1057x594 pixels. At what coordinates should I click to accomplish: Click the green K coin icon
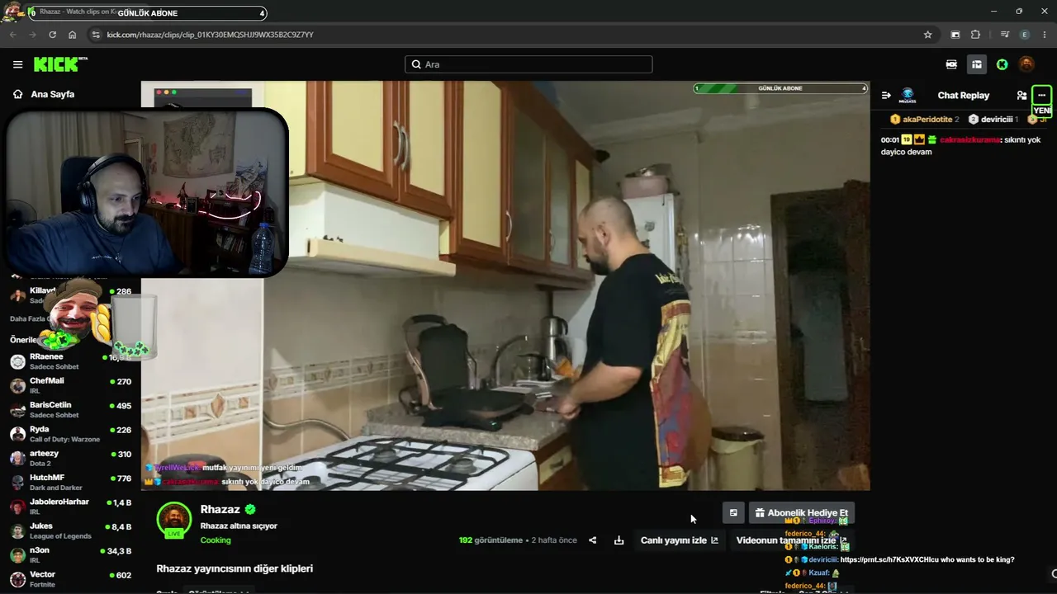(1002, 64)
